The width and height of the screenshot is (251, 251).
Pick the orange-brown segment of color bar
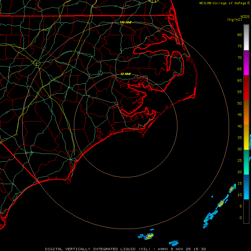pyautogui.click(x=246, y=112)
